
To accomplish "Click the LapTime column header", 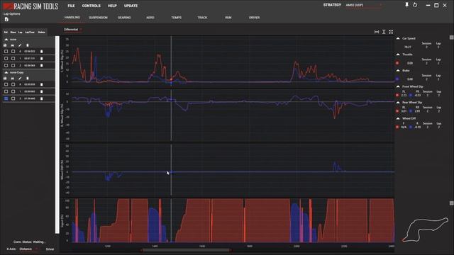I will pos(30,32).
